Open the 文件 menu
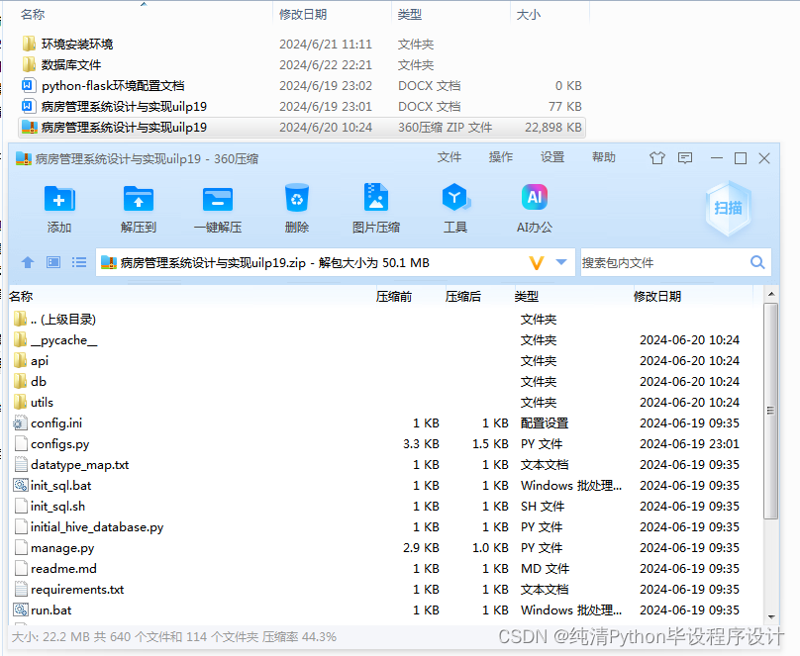 [450, 156]
